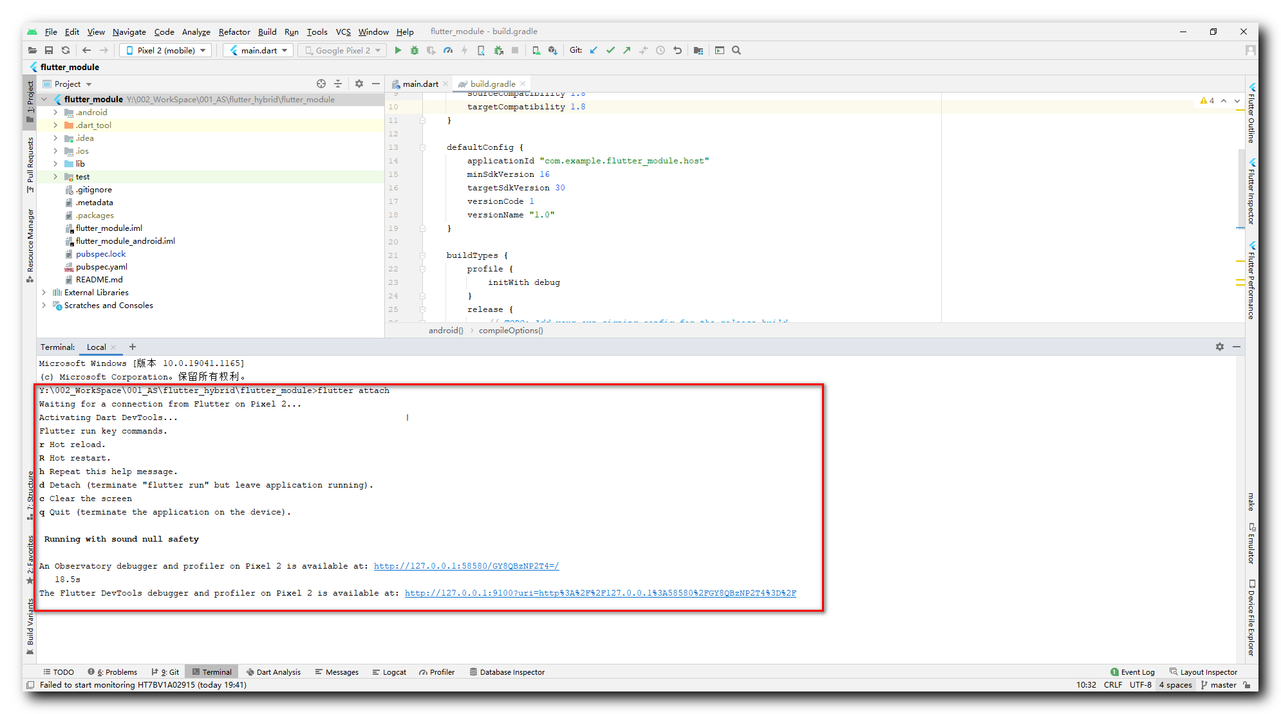Toggle the Logcat tool window
Viewport: 1281px width, 714px height.
389,672
